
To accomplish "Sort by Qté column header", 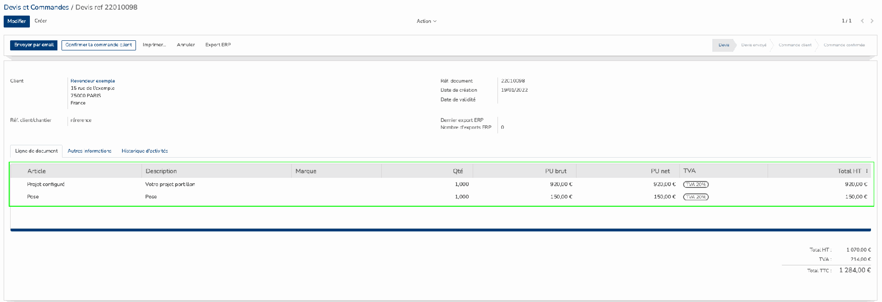I will 427,171.
